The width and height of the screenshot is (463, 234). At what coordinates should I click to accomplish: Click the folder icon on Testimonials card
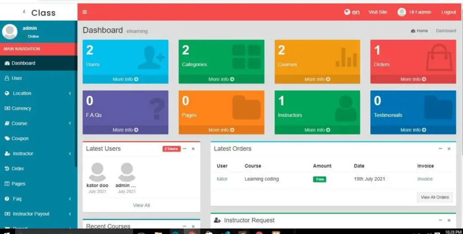click(438, 108)
